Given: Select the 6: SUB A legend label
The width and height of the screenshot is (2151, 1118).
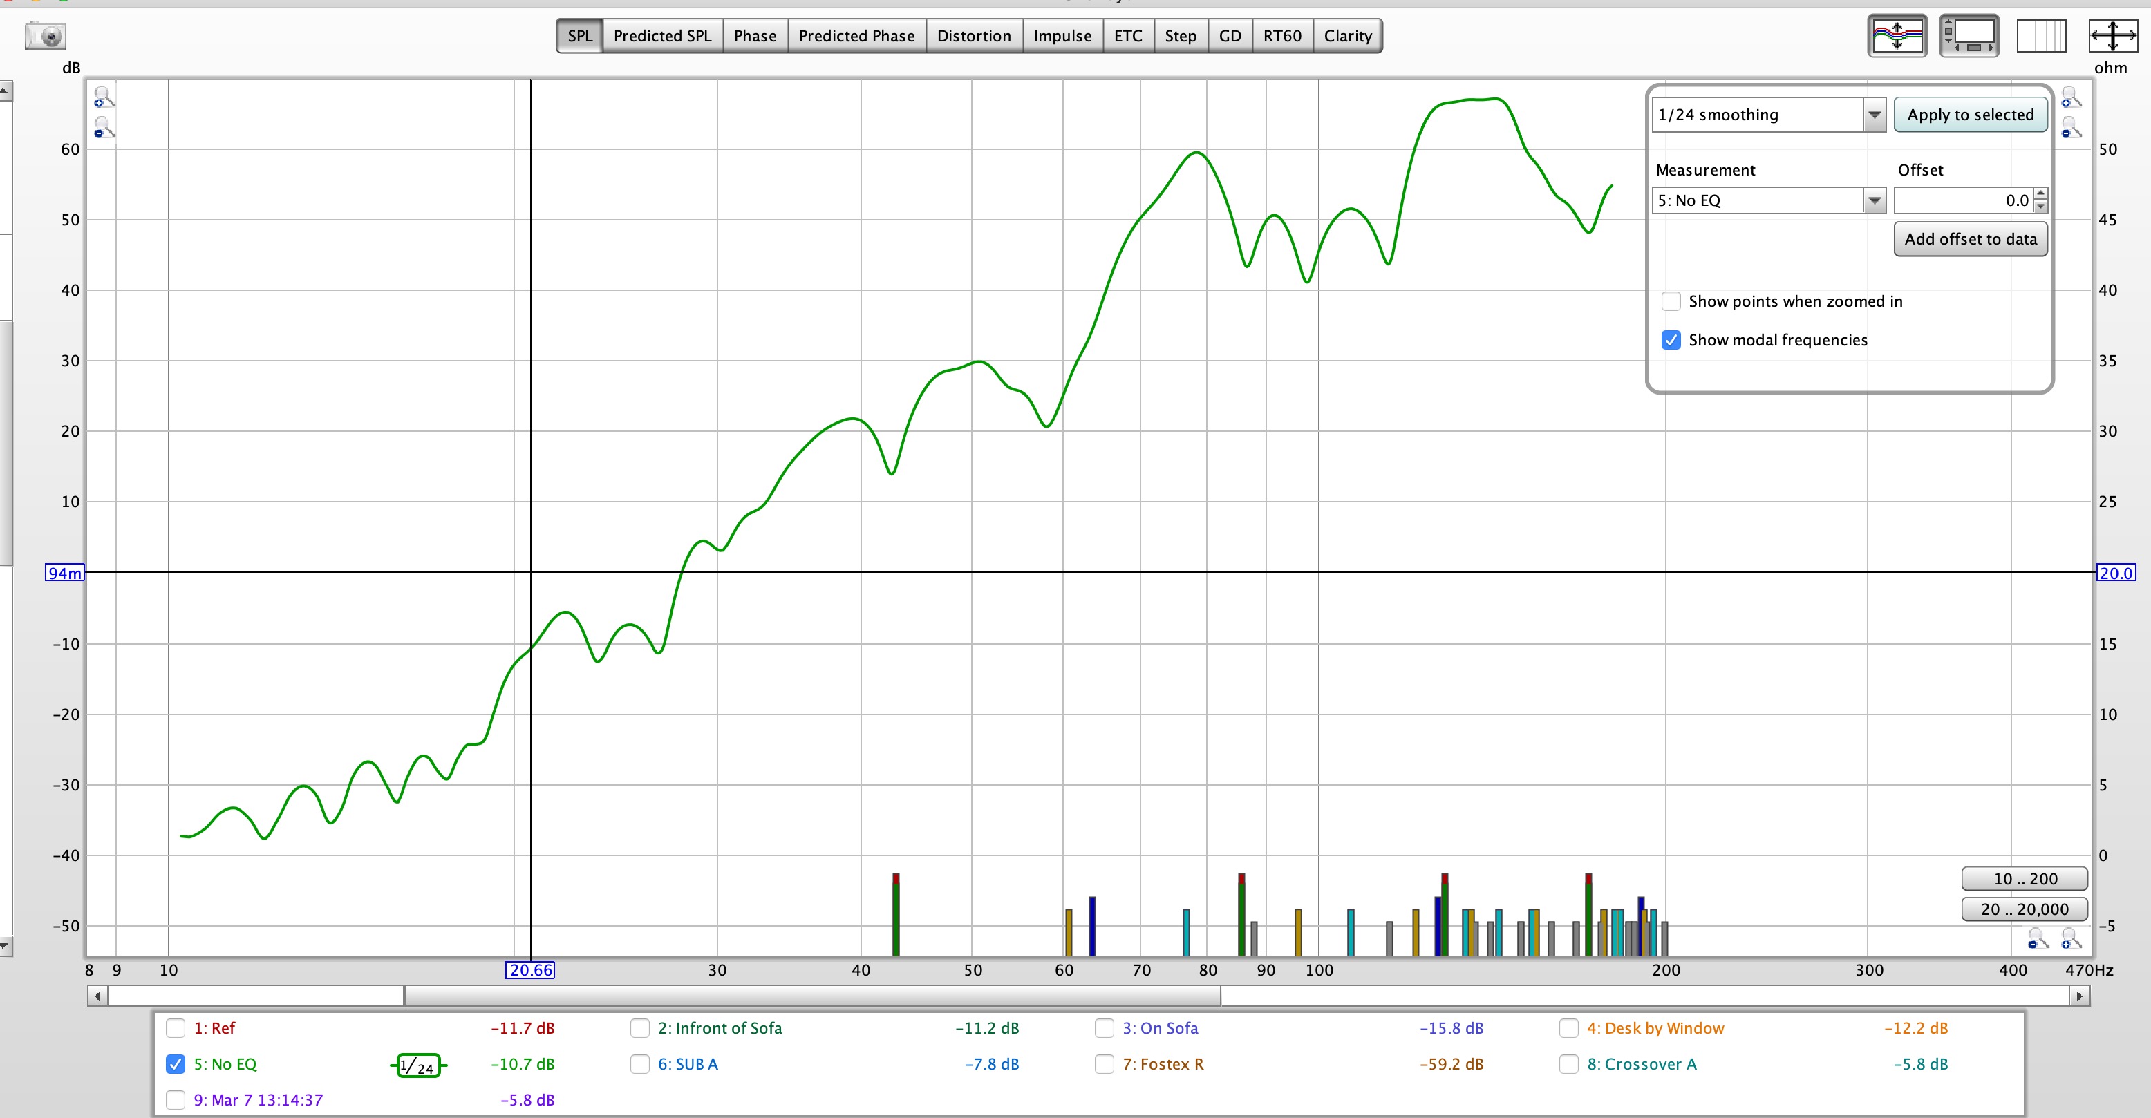Looking at the screenshot, I should tap(688, 1065).
